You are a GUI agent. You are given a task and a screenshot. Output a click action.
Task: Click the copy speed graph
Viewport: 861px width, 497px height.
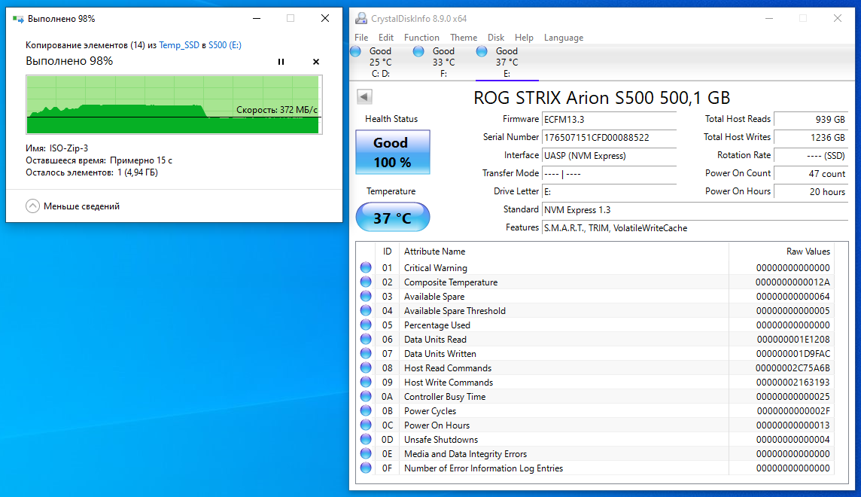click(x=174, y=105)
